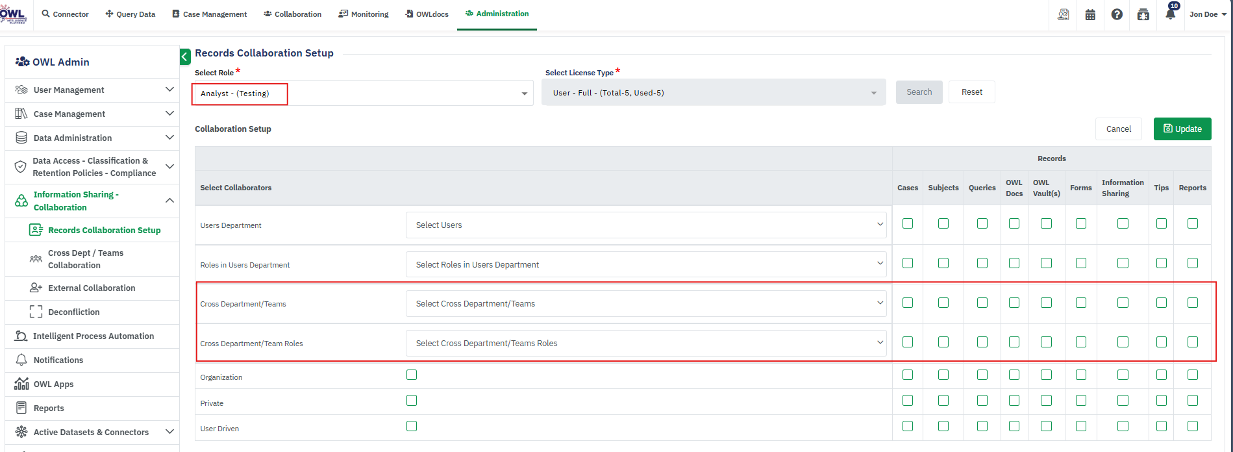Click the notification bell icon
Viewport: 1233px width, 452px height.
tap(1170, 14)
